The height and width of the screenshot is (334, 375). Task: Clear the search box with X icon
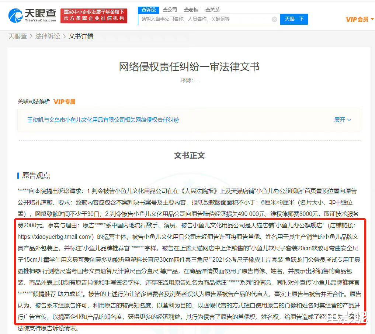pos(275,19)
